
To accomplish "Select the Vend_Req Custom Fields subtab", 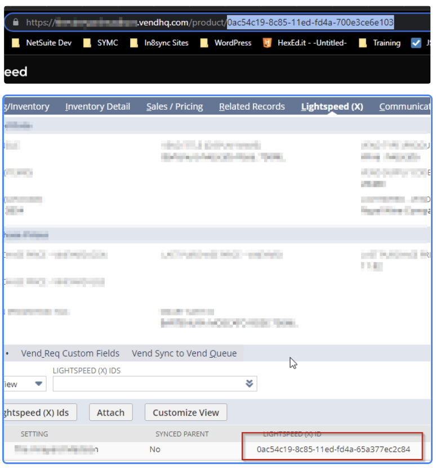I will click(x=70, y=353).
